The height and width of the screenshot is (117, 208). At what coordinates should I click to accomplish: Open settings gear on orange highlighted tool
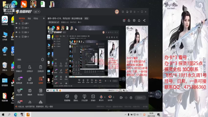click(43, 77)
